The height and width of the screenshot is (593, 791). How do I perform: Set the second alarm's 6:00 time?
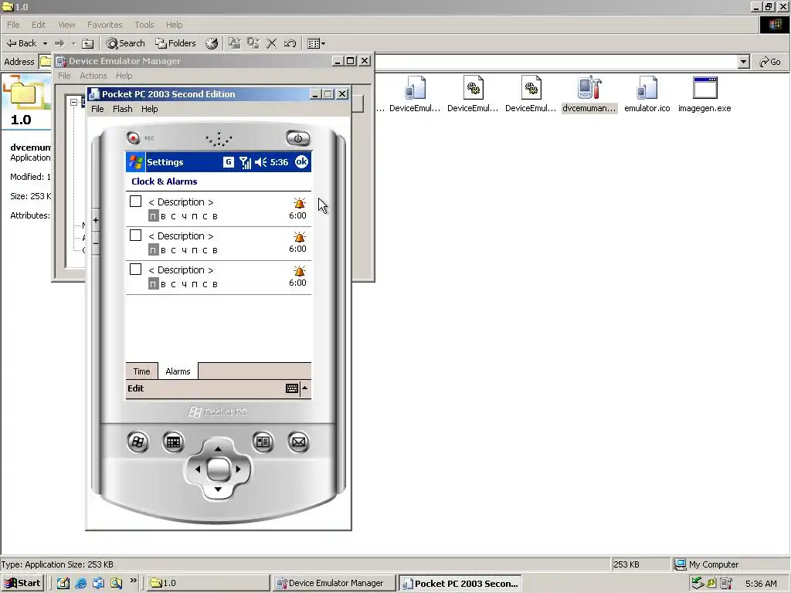(297, 249)
